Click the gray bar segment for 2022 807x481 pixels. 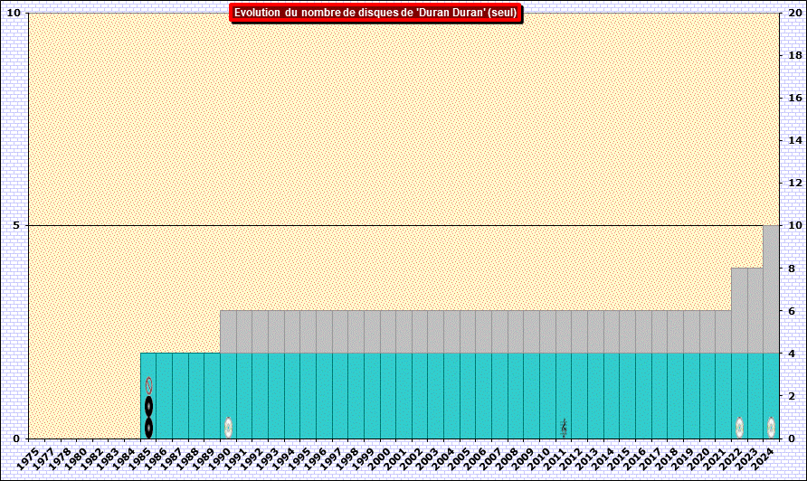click(739, 310)
